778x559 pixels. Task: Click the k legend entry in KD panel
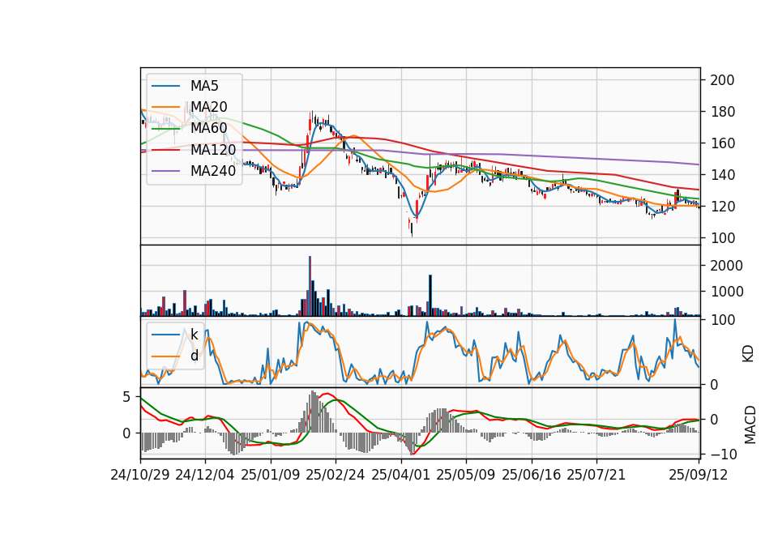pyautogui.click(x=194, y=335)
